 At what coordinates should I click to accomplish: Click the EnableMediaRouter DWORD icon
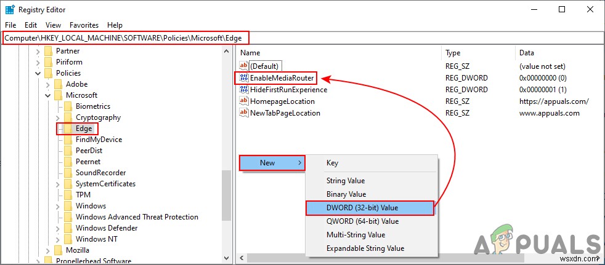coord(244,78)
